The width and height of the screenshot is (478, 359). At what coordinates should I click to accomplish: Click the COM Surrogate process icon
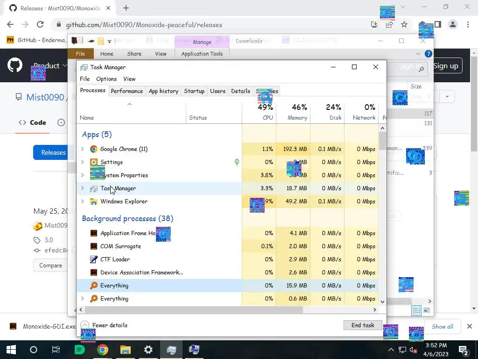coord(93,246)
